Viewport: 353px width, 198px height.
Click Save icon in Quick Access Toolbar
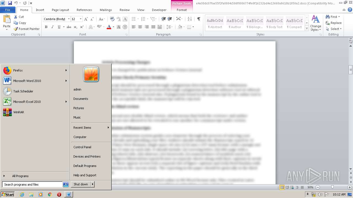pyautogui.click(x=10, y=3)
